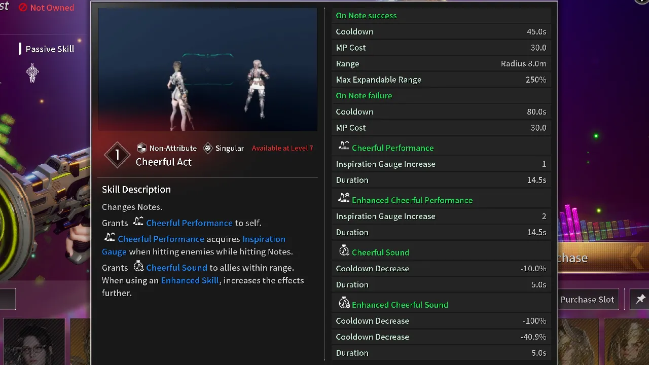Click the Cheerful Sound stopwatch icon in stats

pyautogui.click(x=344, y=251)
